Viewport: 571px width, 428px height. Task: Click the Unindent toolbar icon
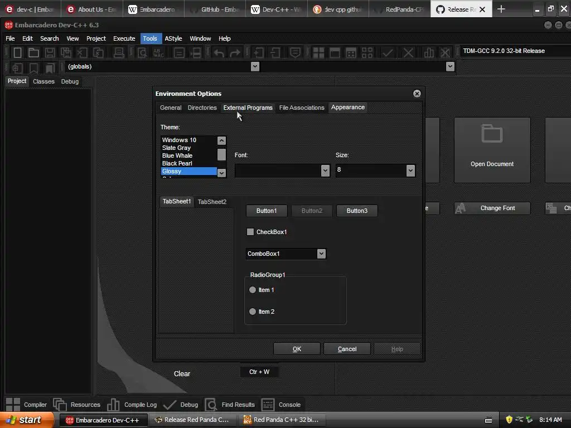coord(275,53)
